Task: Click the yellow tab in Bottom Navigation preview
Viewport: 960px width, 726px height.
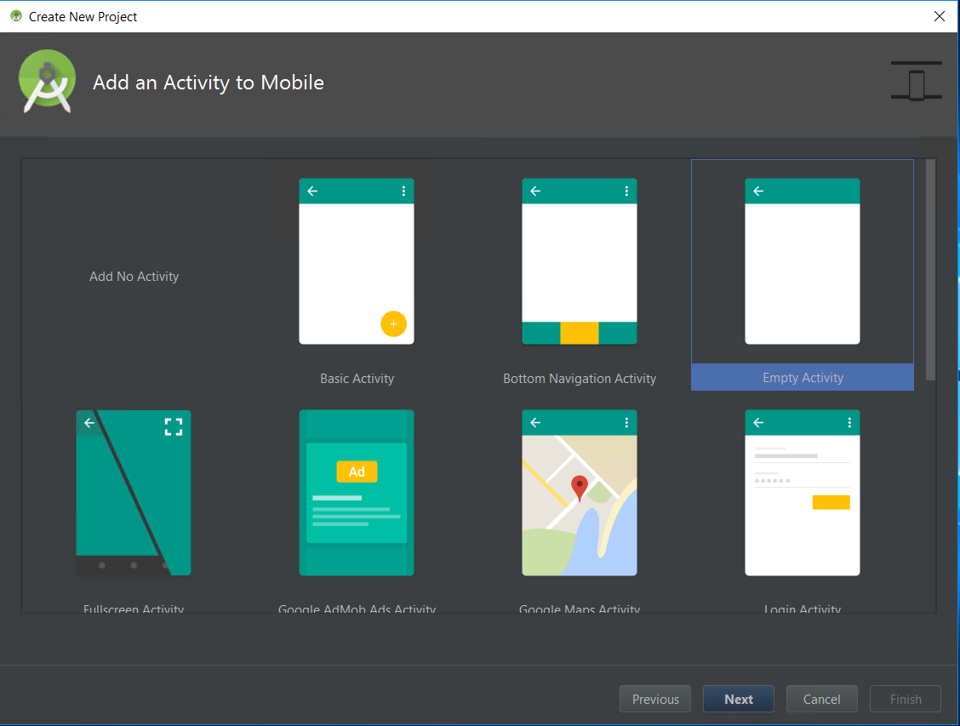Action: pos(580,333)
